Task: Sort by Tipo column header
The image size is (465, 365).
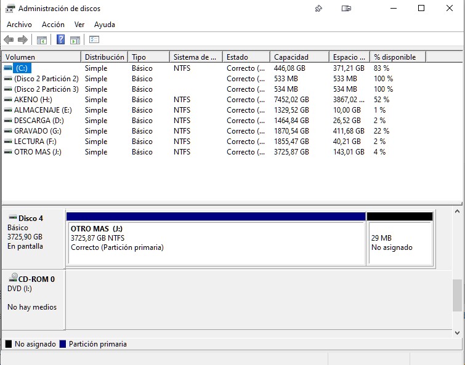Action: 149,57
